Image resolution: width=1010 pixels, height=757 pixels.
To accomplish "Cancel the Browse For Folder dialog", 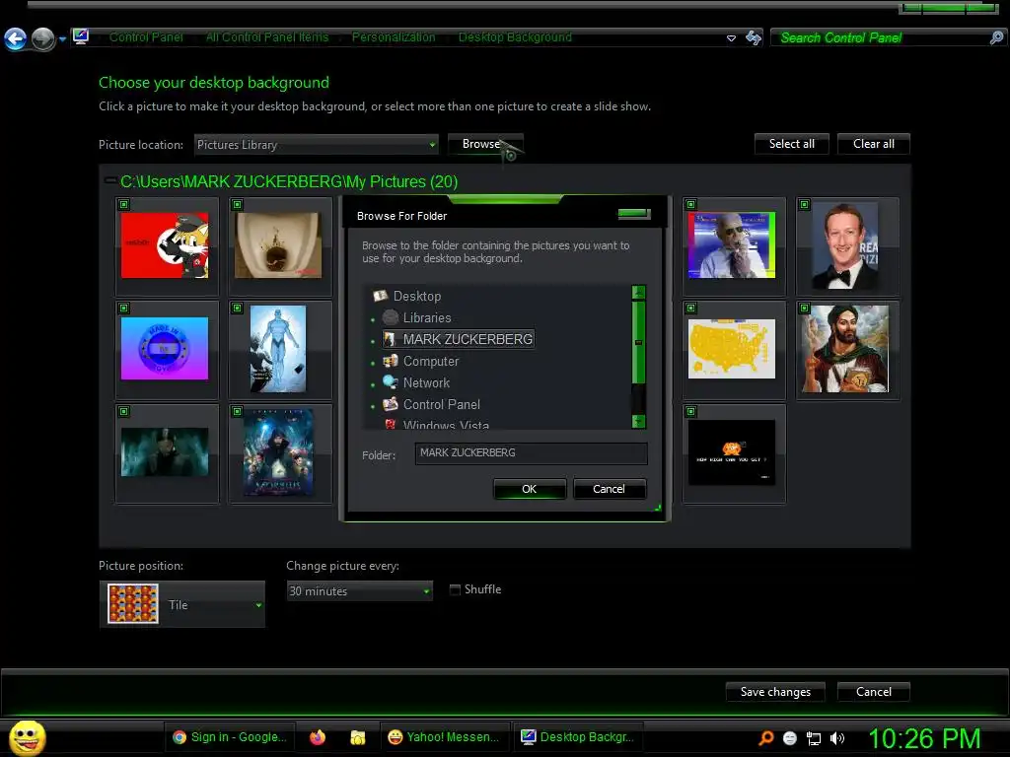I will click(609, 489).
